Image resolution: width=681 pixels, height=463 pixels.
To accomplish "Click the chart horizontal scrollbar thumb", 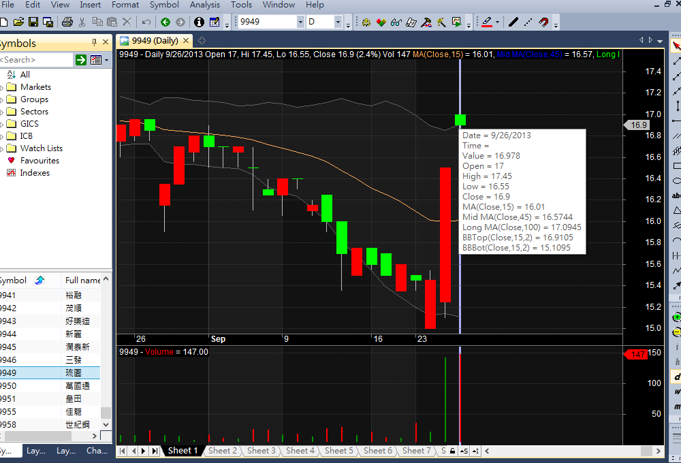I will pos(646,451).
